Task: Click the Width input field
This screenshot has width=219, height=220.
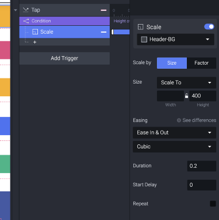Action: tap(170, 96)
